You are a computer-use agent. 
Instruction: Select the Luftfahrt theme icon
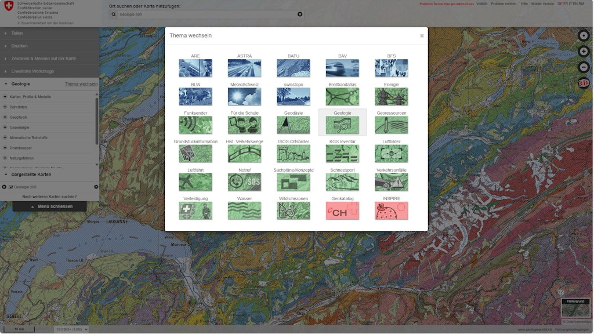195,182
